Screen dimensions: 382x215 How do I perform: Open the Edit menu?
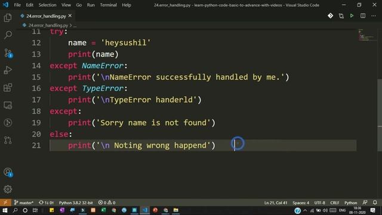click(x=29, y=5)
